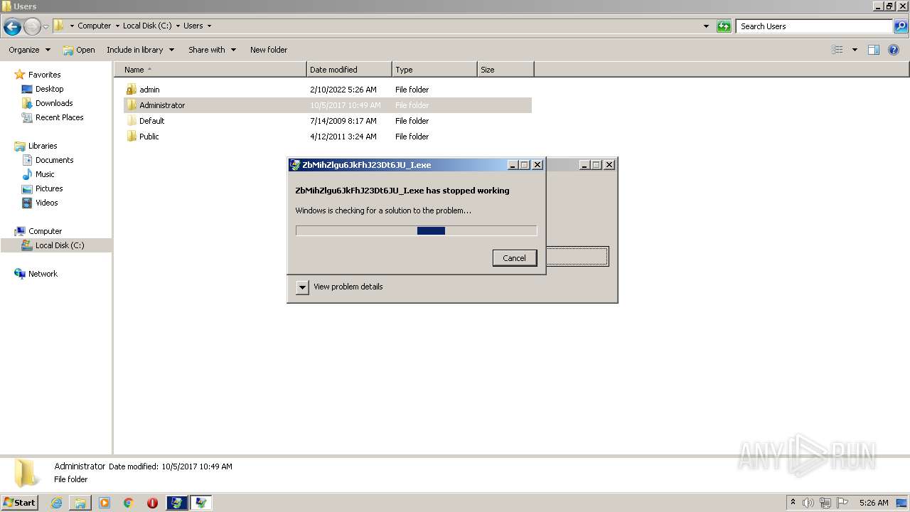The image size is (910, 512).
Task: Open the Organize dropdown menu
Action: pos(30,50)
